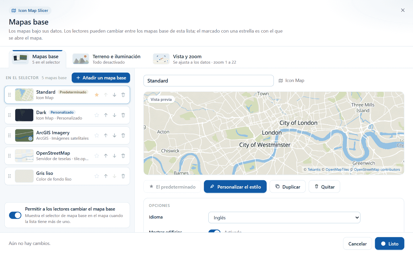The image size is (413, 254).
Task: Click the star icon on the Standard row
Action: click(x=97, y=95)
